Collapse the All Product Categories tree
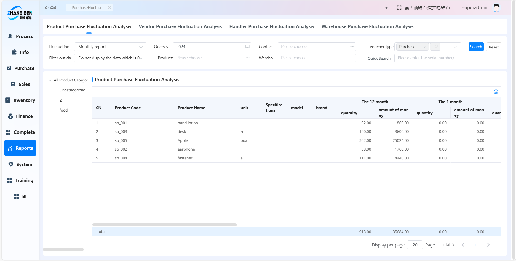Screen dimensions: 516x261 tap(50, 80)
